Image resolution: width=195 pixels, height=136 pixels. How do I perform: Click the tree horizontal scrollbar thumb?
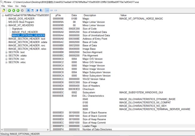16,130
